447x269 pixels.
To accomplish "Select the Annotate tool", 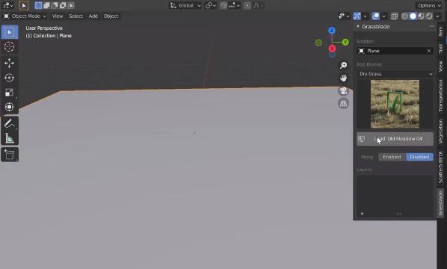I will 10,124.
